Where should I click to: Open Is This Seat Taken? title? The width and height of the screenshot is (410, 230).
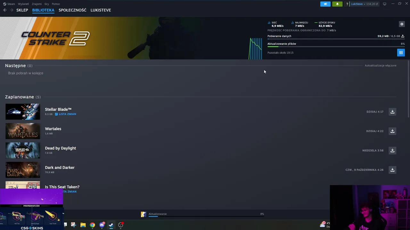(62, 187)
